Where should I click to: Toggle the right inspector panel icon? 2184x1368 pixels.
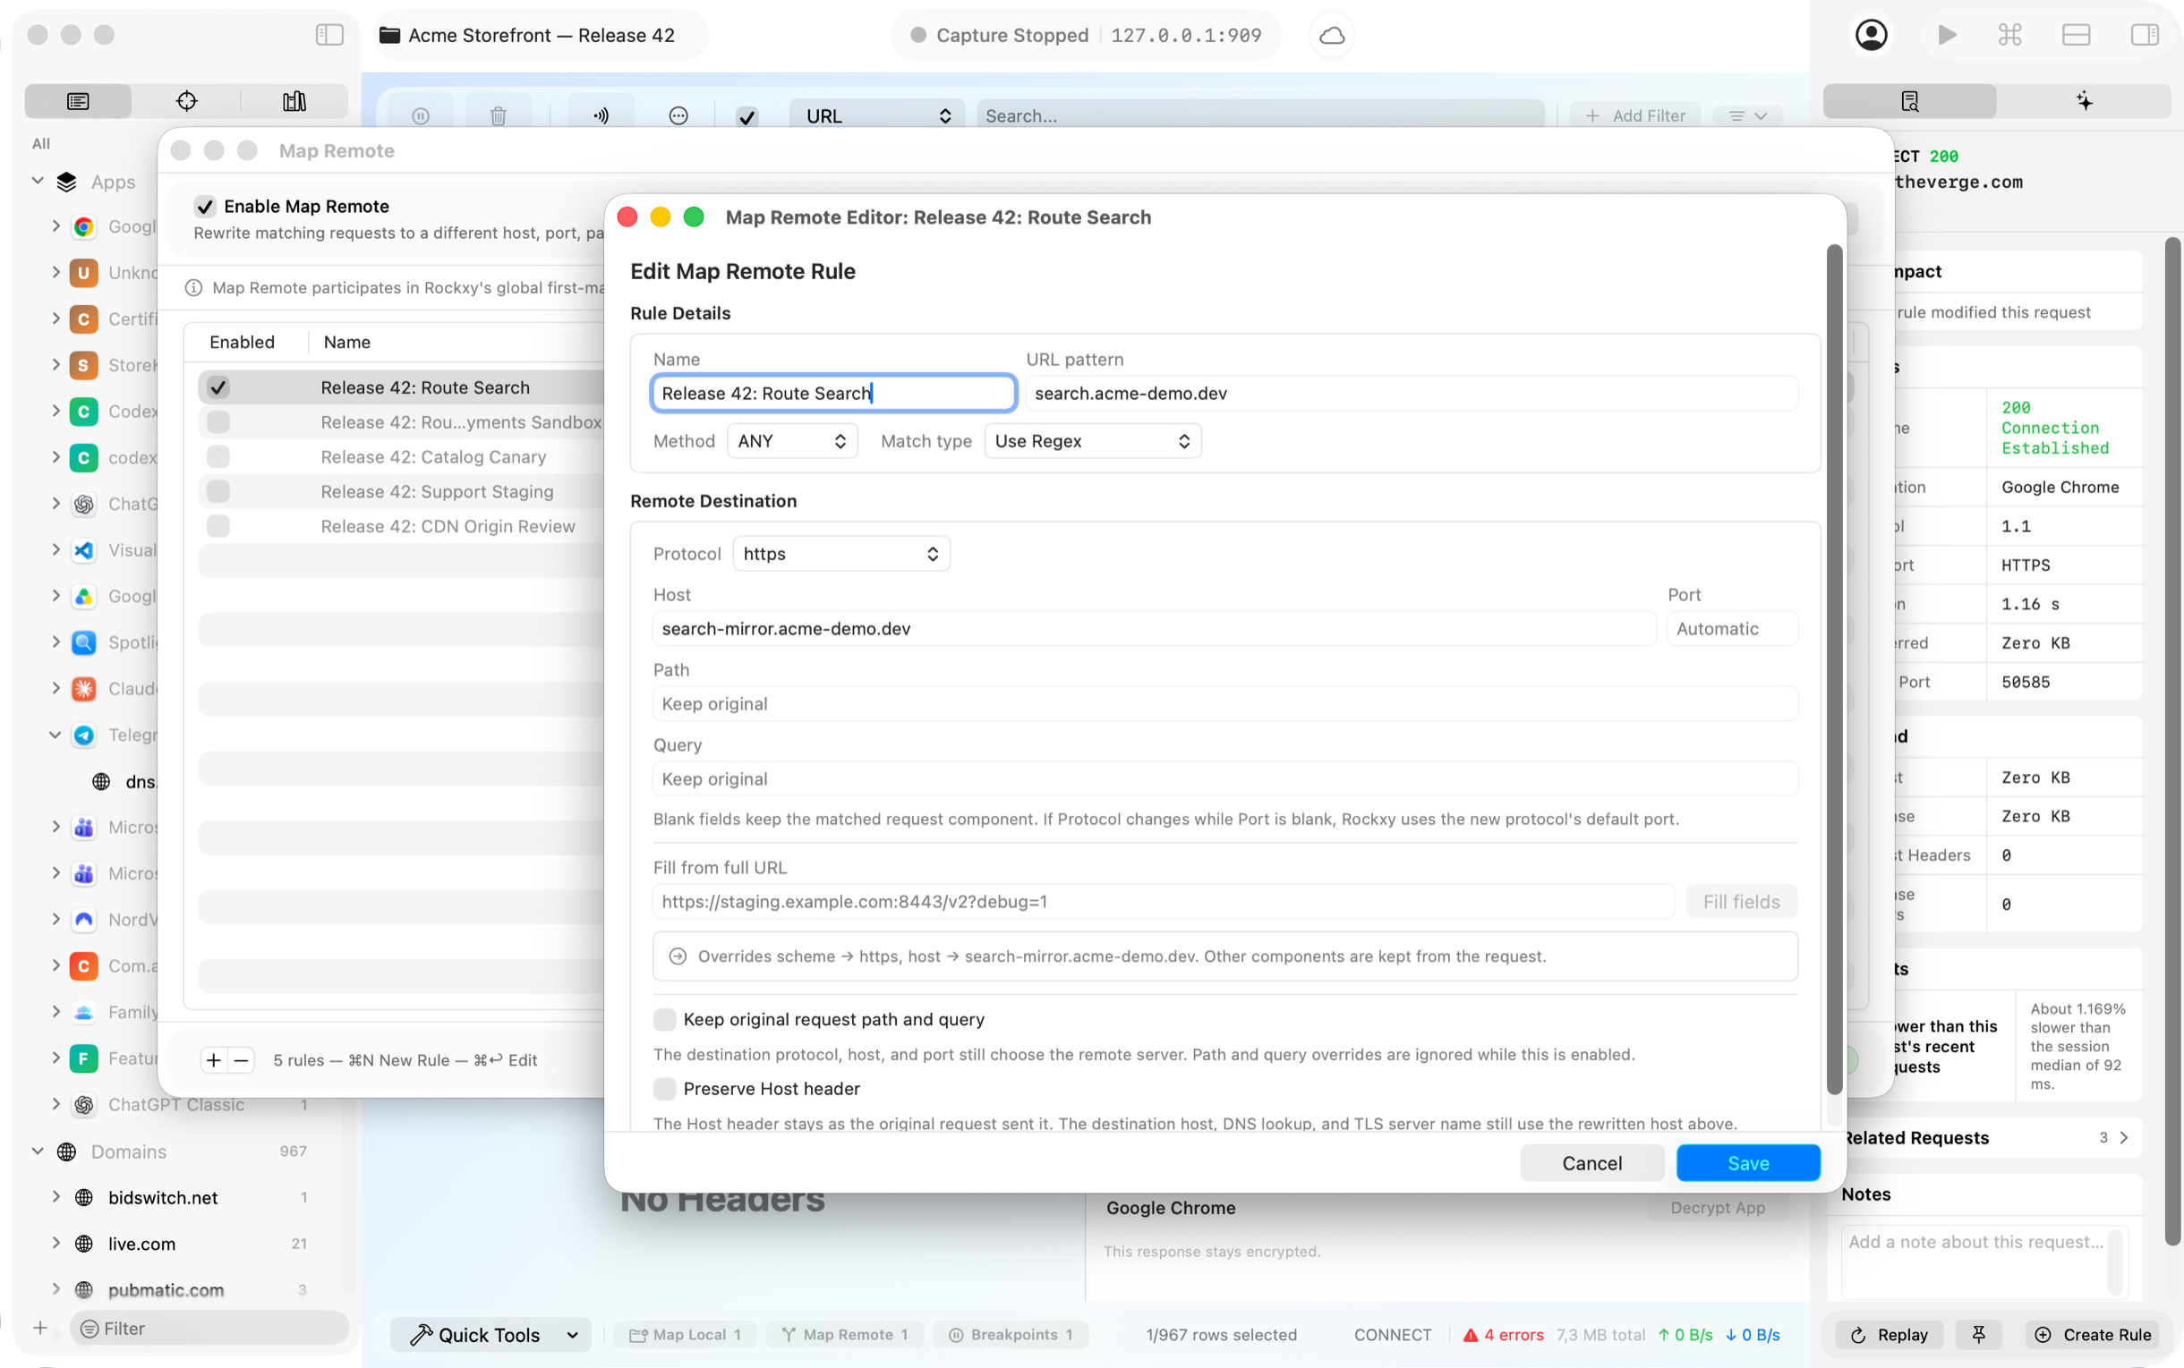pyautogui.click(x=2145, y=35)
